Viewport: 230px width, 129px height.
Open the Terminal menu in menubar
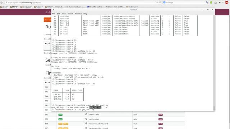[x=78, y=14]
